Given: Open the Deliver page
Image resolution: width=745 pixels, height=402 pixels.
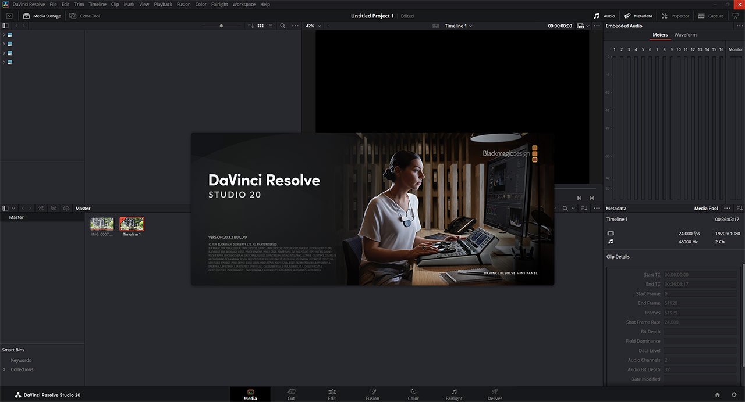Looking at the screenshot, I should (x=495, y=394).
